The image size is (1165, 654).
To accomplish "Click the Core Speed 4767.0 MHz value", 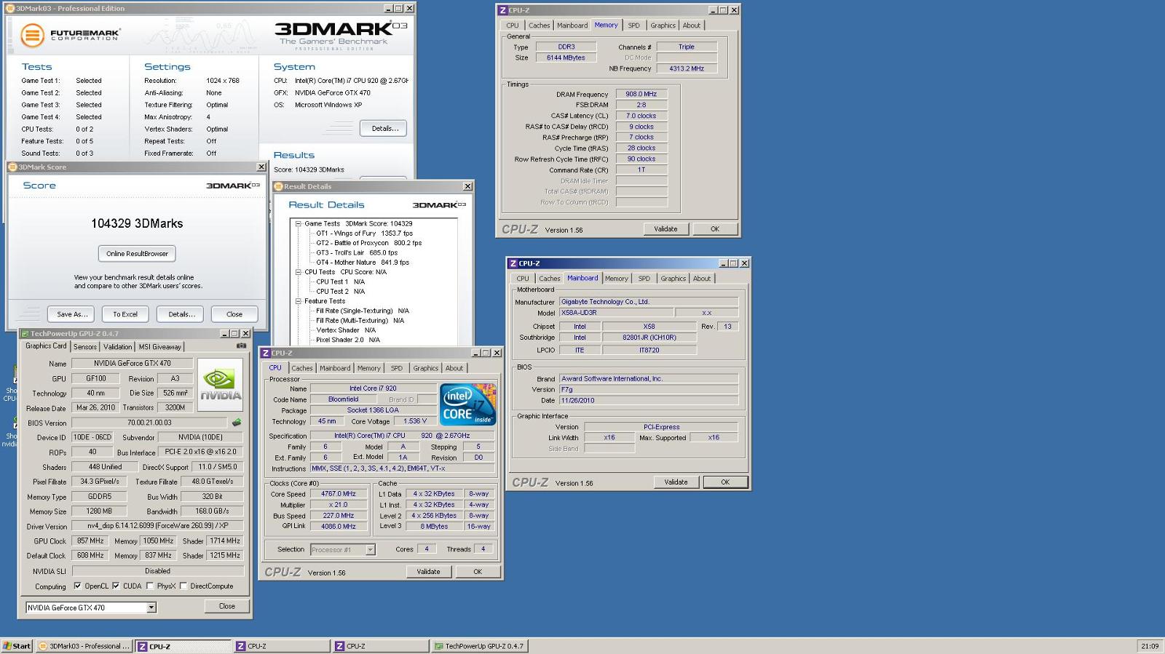I will (x=339, y=494).
